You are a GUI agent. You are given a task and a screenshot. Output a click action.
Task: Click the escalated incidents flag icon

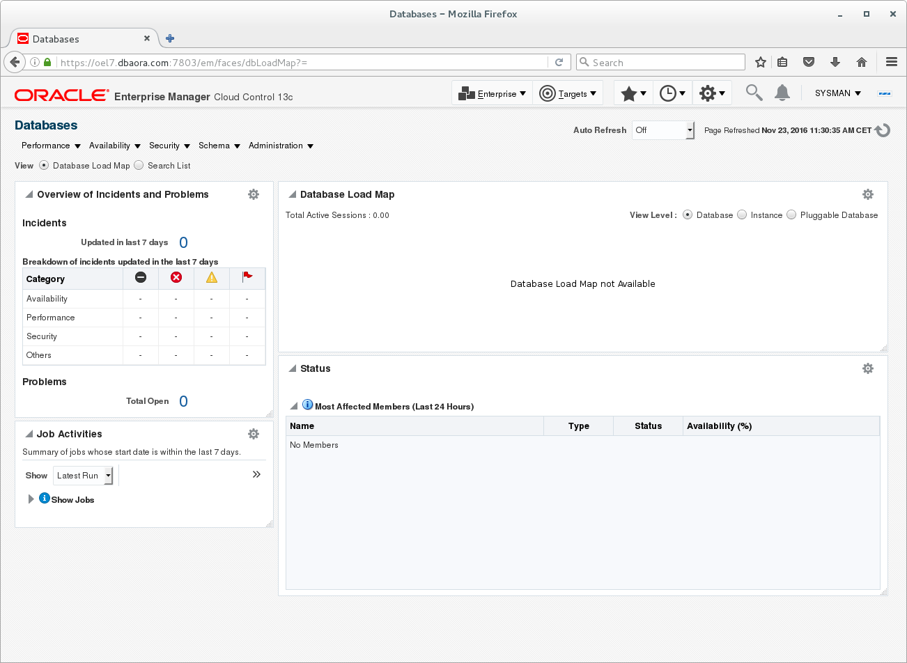click(x=247, y=277)
